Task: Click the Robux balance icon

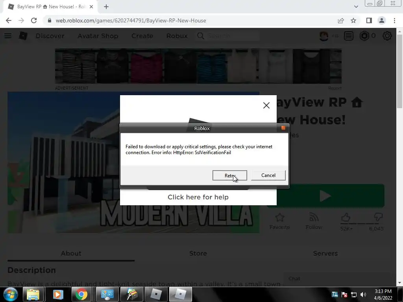Action: coord(364,36)
